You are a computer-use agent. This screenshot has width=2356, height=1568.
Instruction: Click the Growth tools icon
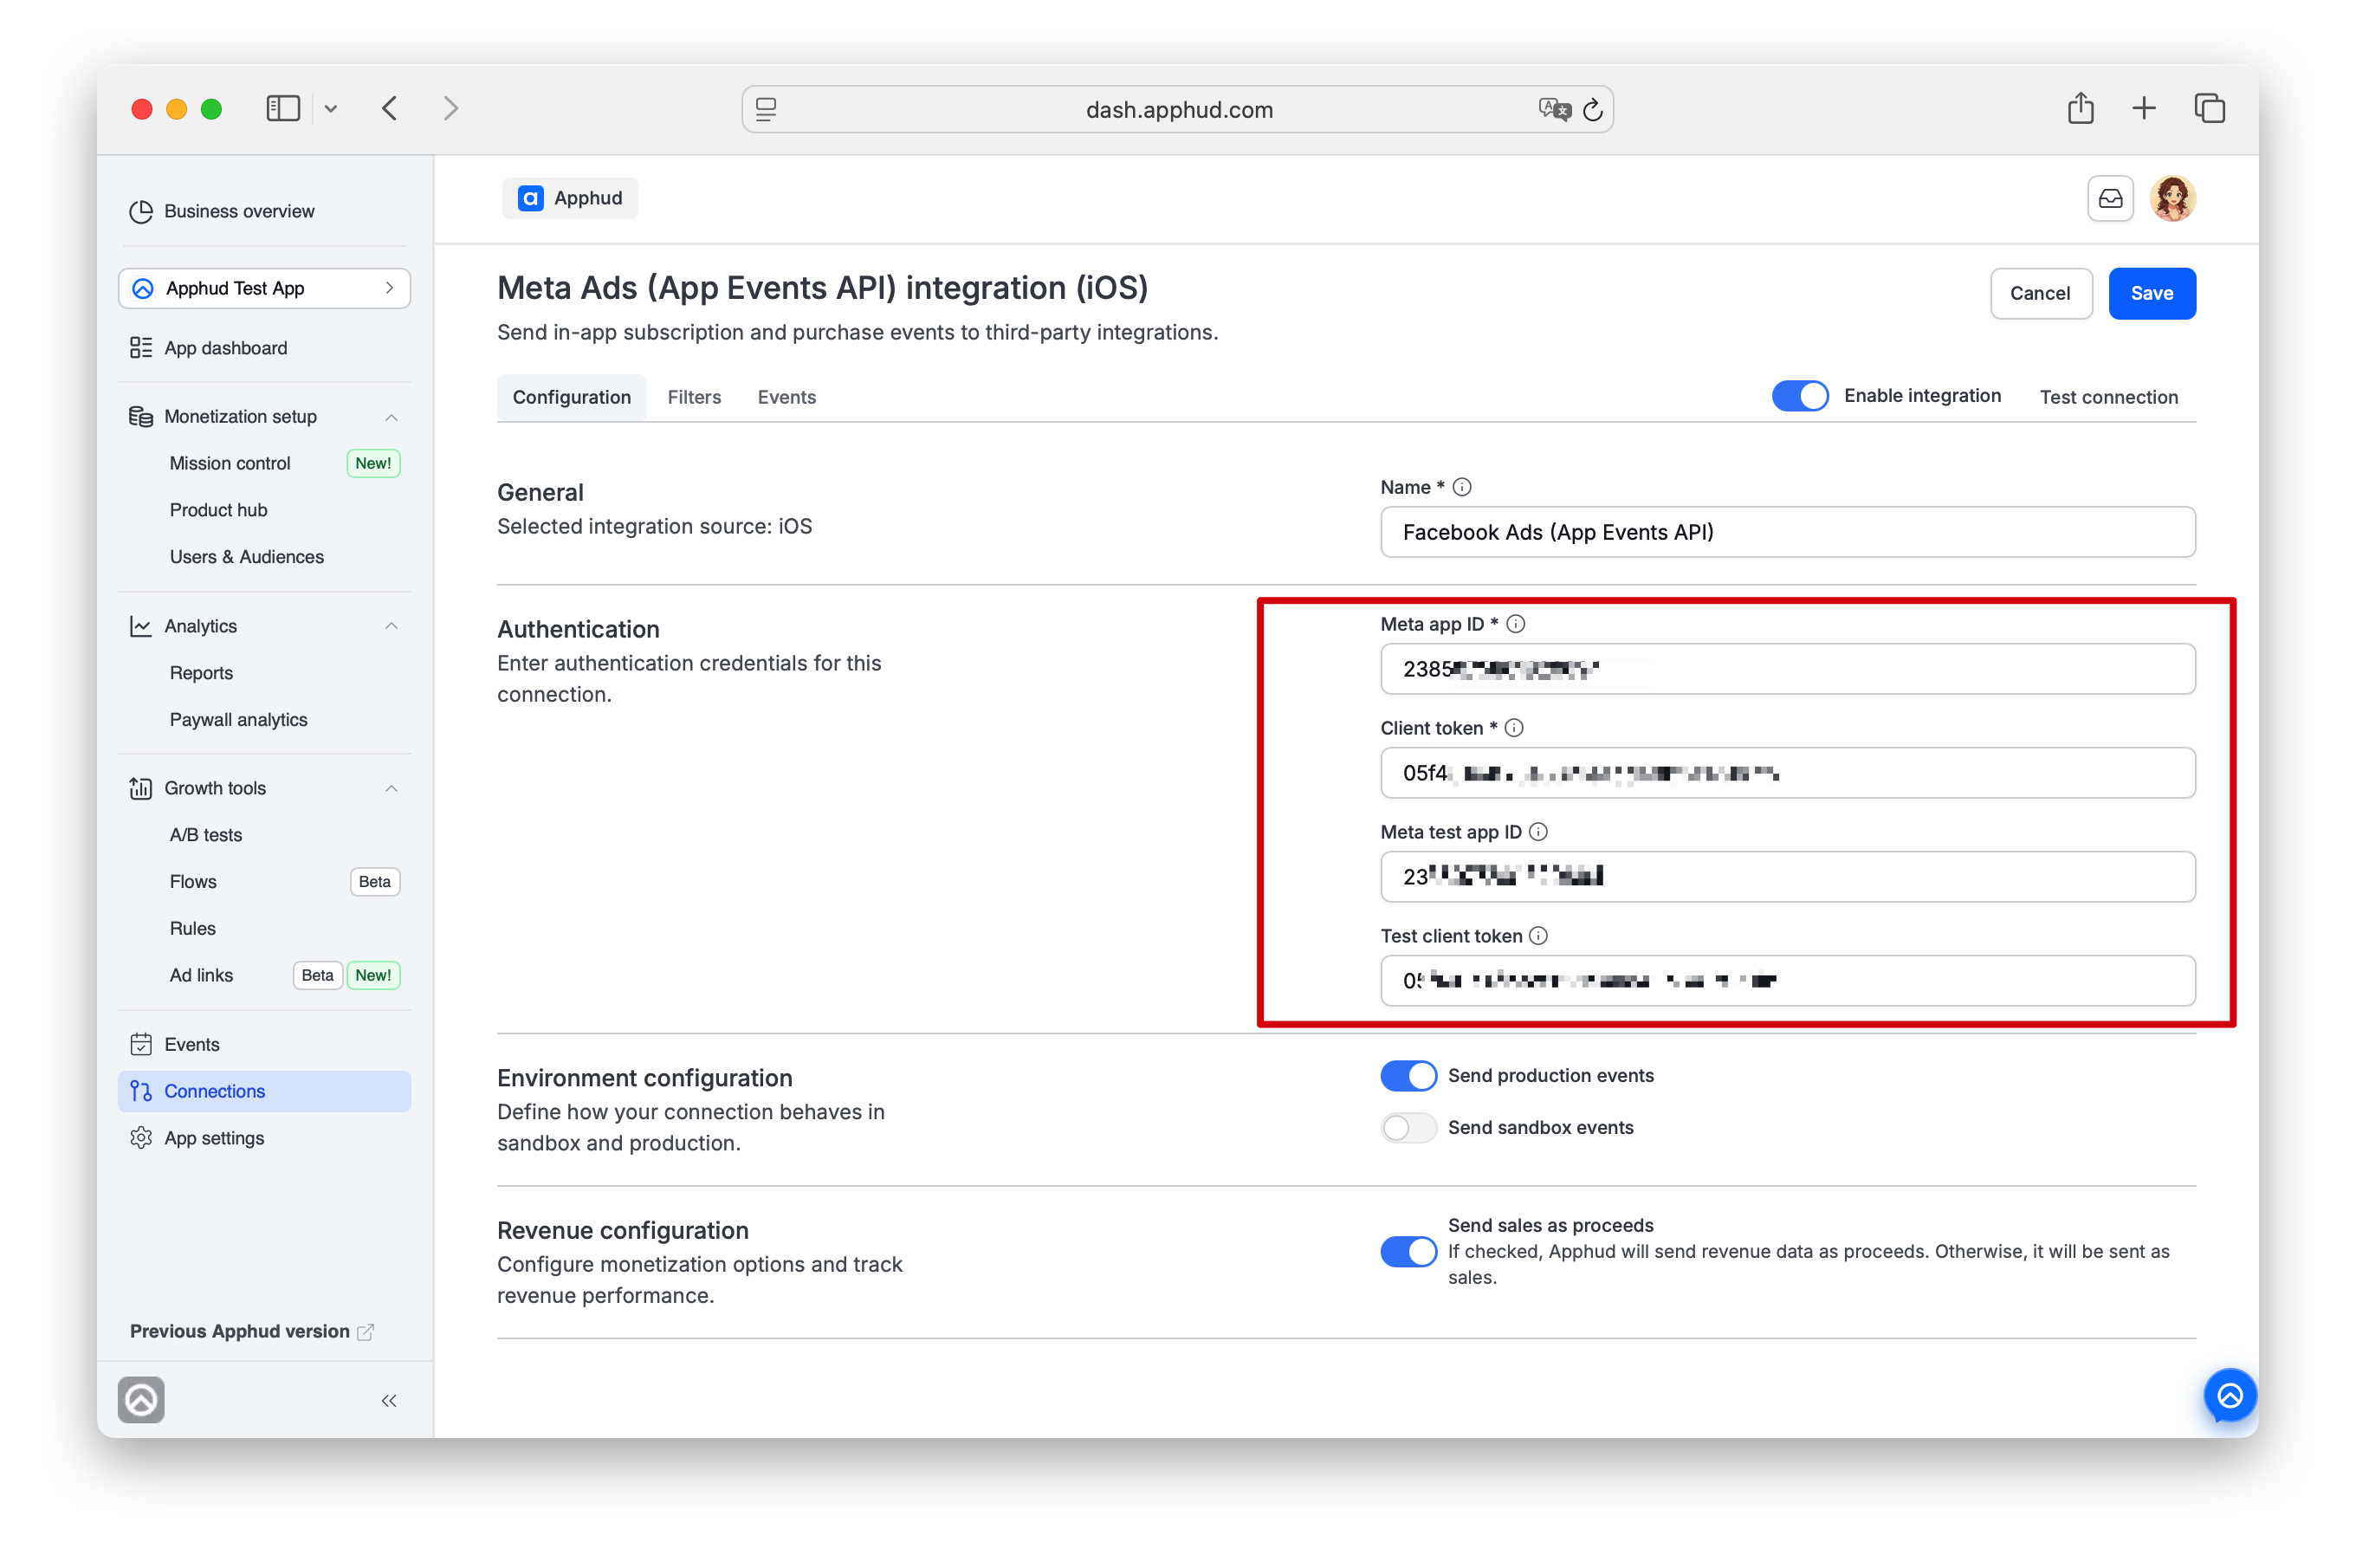pyautogui.click(x=141, y=788)
